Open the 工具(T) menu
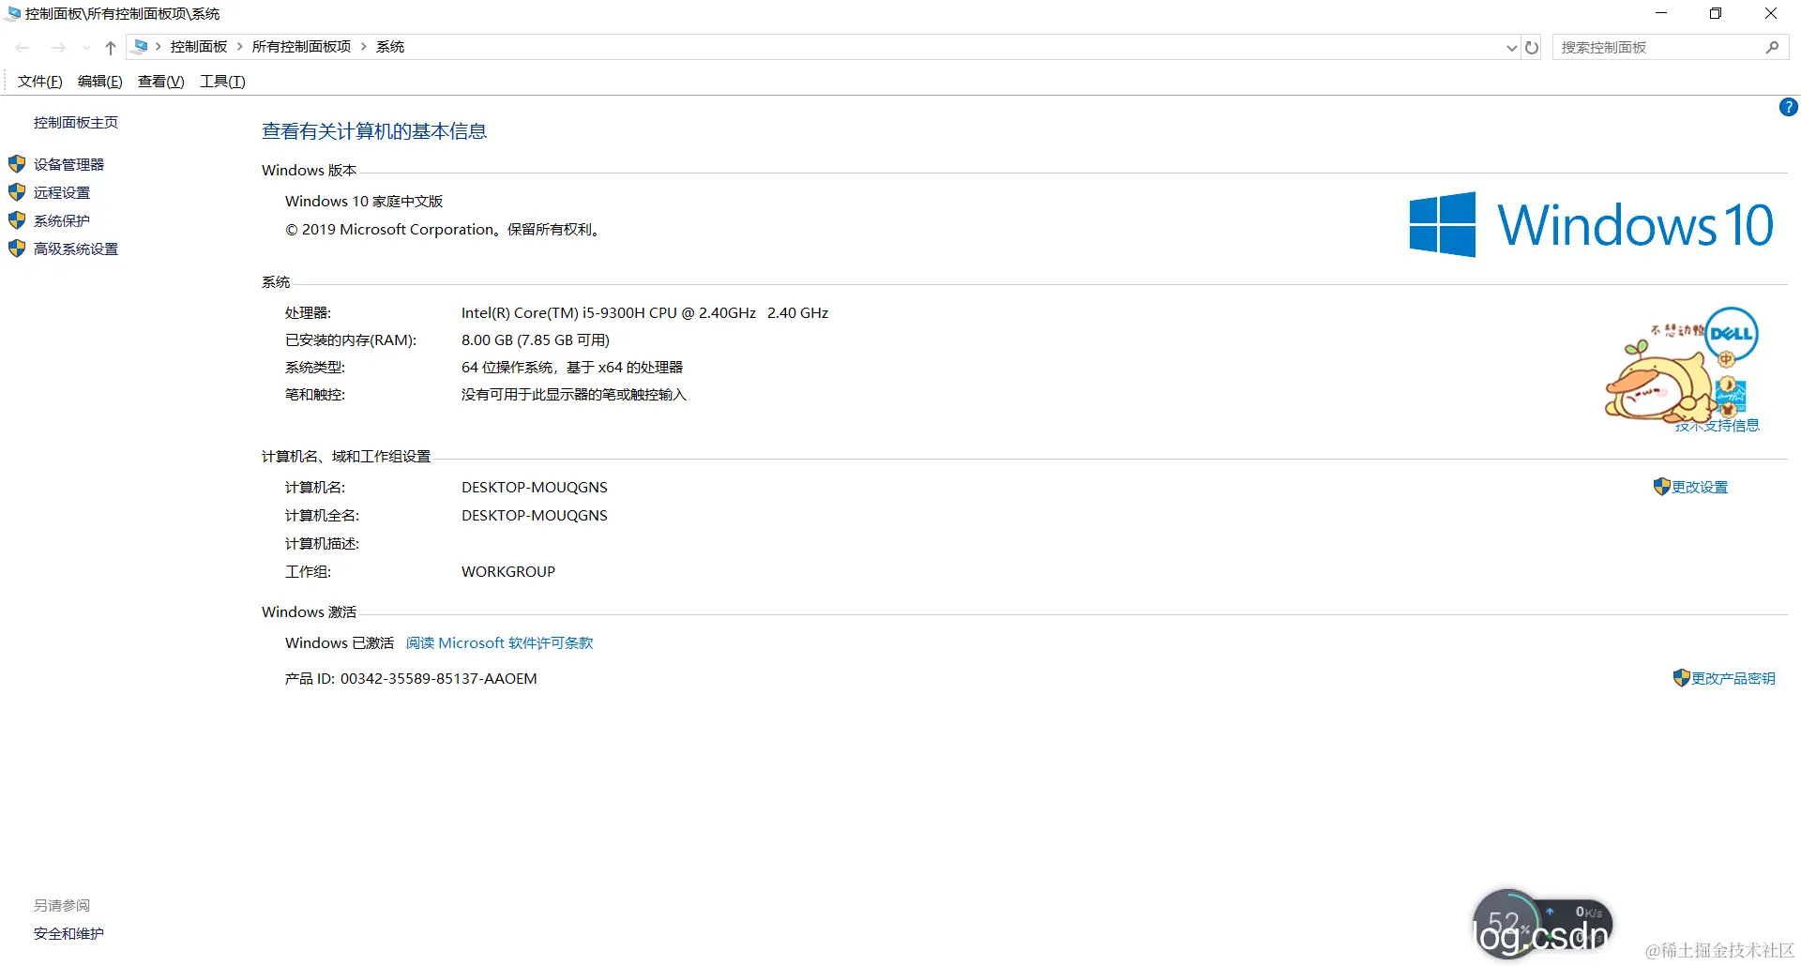This screenshot has height=966, width=1801. point(222,82)
